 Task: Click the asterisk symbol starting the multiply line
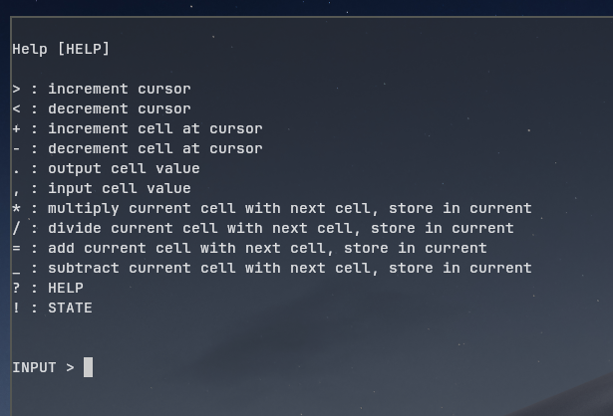click(x=16, y=208)
